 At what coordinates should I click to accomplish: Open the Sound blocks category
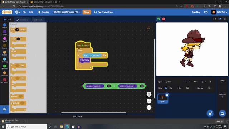pos(5,39)
